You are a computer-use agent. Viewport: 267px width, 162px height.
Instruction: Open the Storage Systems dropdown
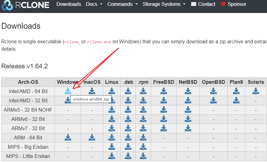[164, 4]
